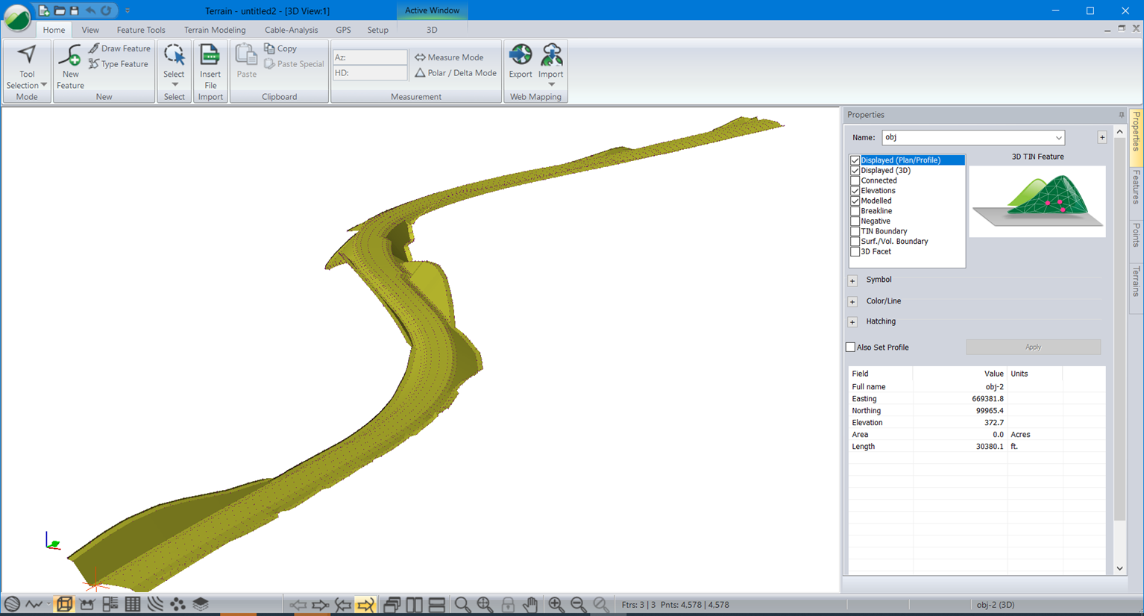Click the save disk icon in title bar
The height and width of the screenshot is (616, 1144).
tap(75, 10)
